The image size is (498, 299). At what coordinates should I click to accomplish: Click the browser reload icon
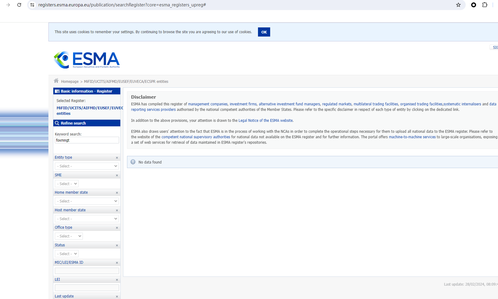coord(19,5)
